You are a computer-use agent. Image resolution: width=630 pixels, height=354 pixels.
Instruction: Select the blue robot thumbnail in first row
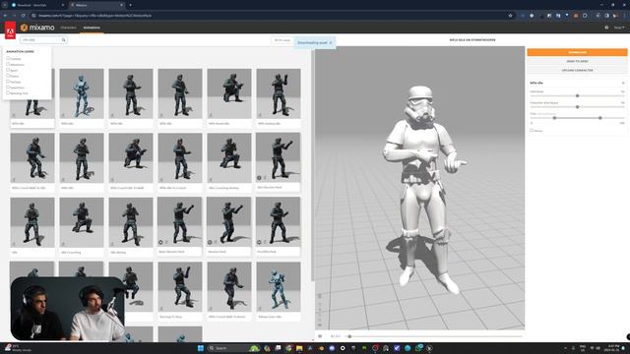tap(82, 93)
